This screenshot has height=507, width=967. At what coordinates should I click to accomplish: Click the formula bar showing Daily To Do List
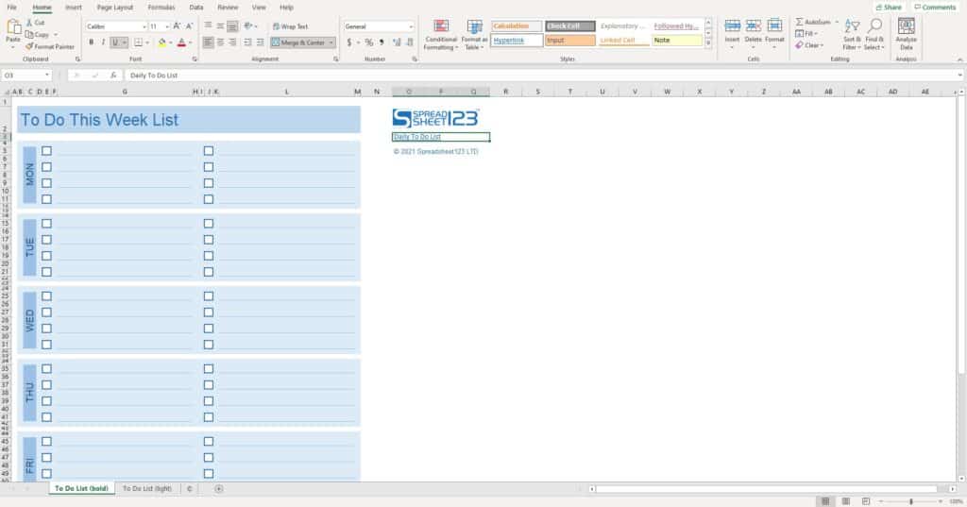472,75
